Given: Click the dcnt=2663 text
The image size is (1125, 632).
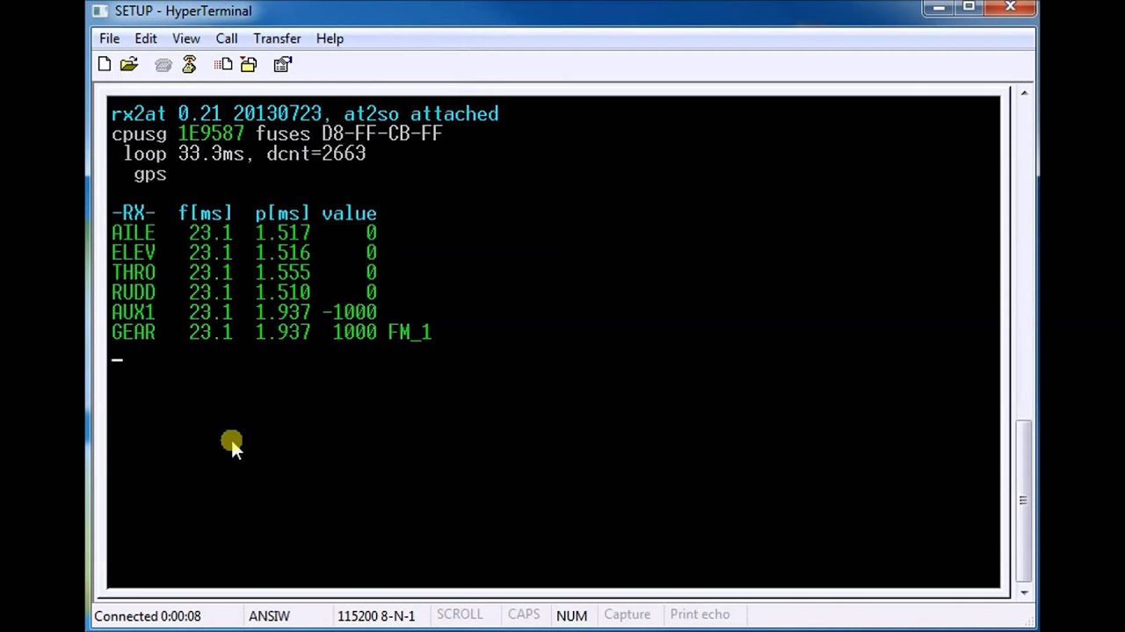Looking at the screenshot, I should click(x=316, y=154).
